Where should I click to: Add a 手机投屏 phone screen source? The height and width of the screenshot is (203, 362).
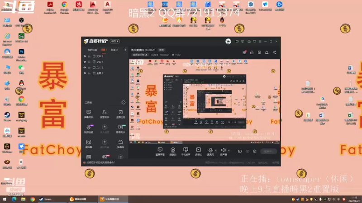coord(186,152)
